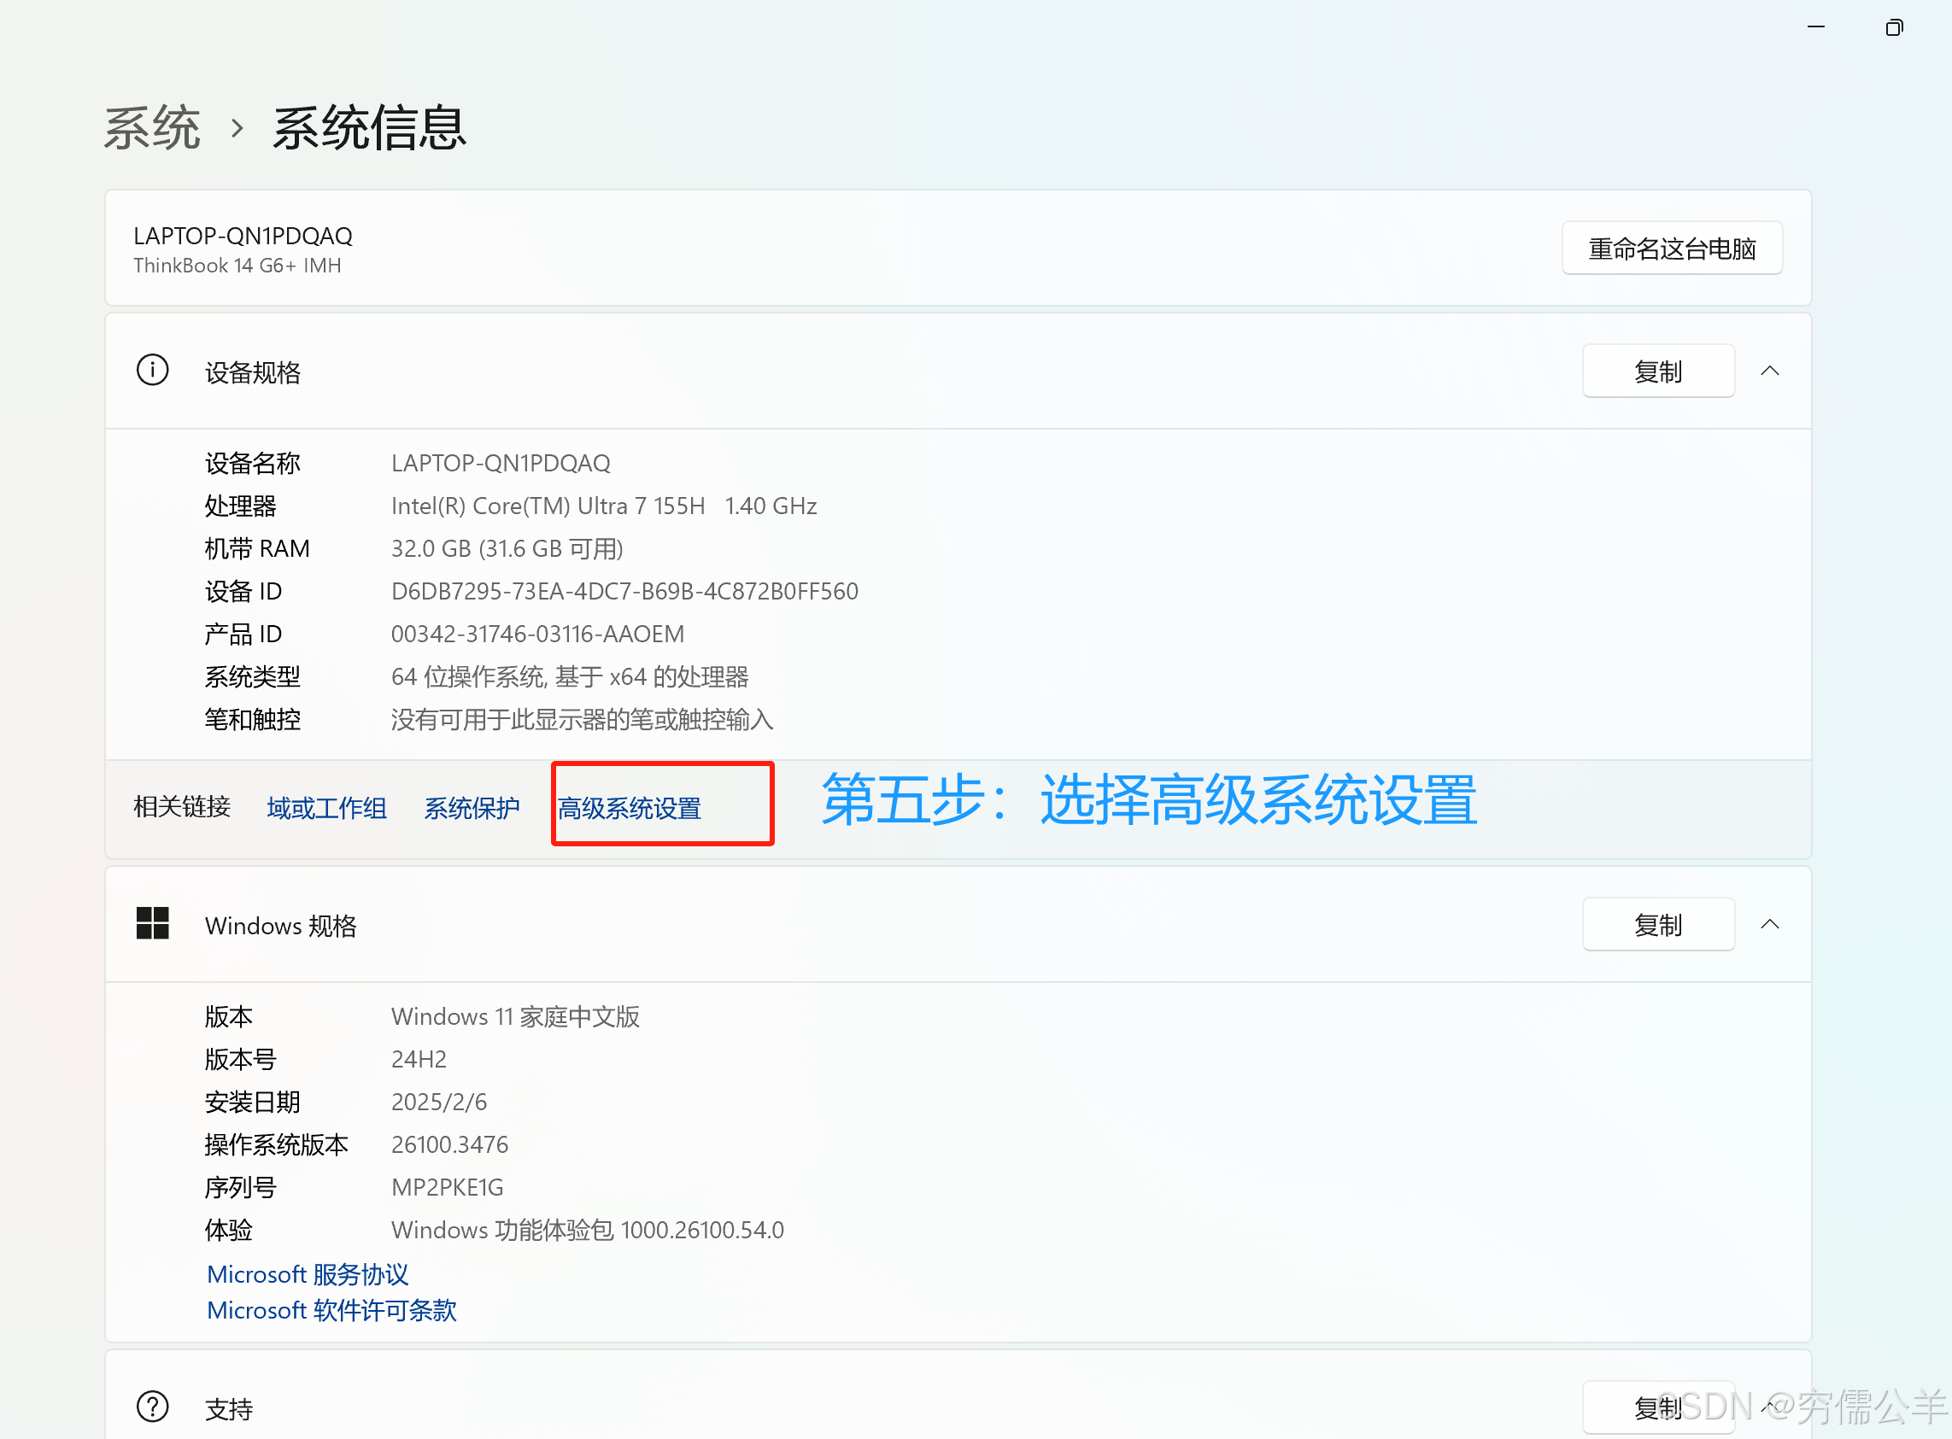The width and height of the screenshot is (1952, 1439).
Task: Open 系统保护 link
Action: point(472,809)
